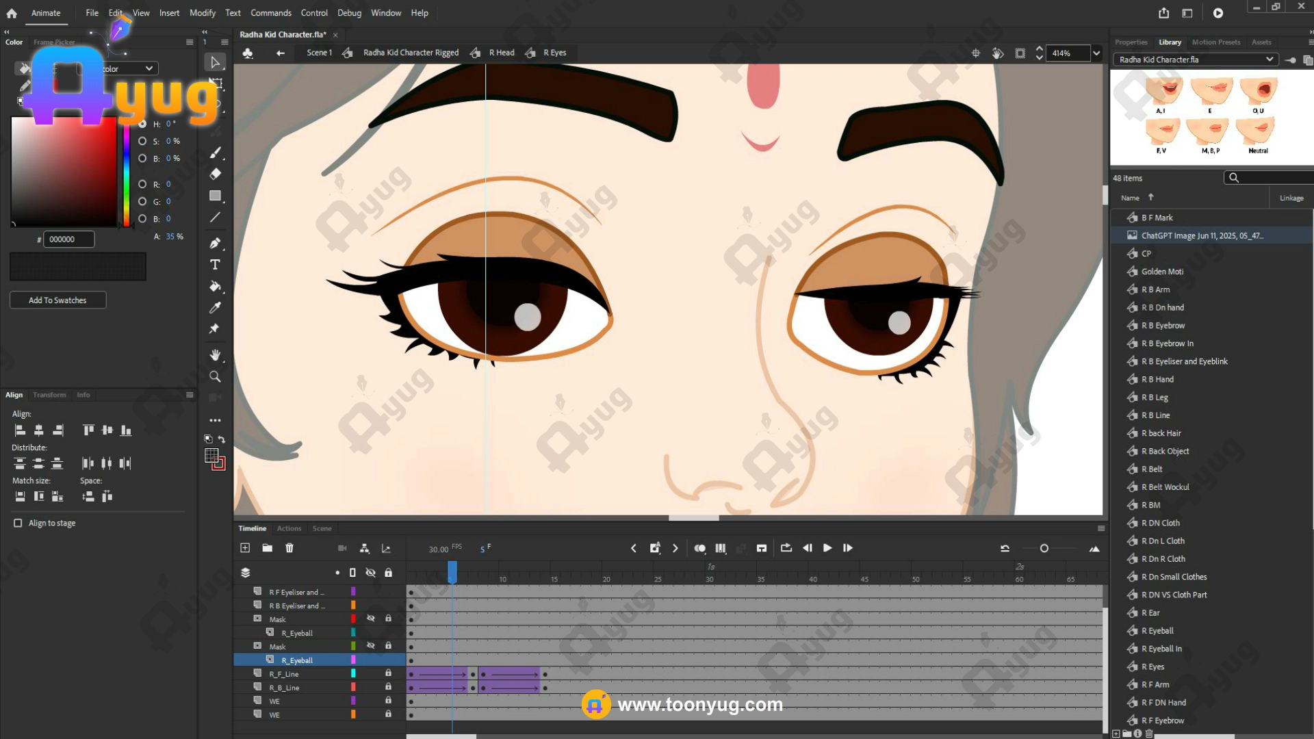This screenshot has width=1314, height=739.
Task: Select the Text tool
Action: (x=215, y=265)
